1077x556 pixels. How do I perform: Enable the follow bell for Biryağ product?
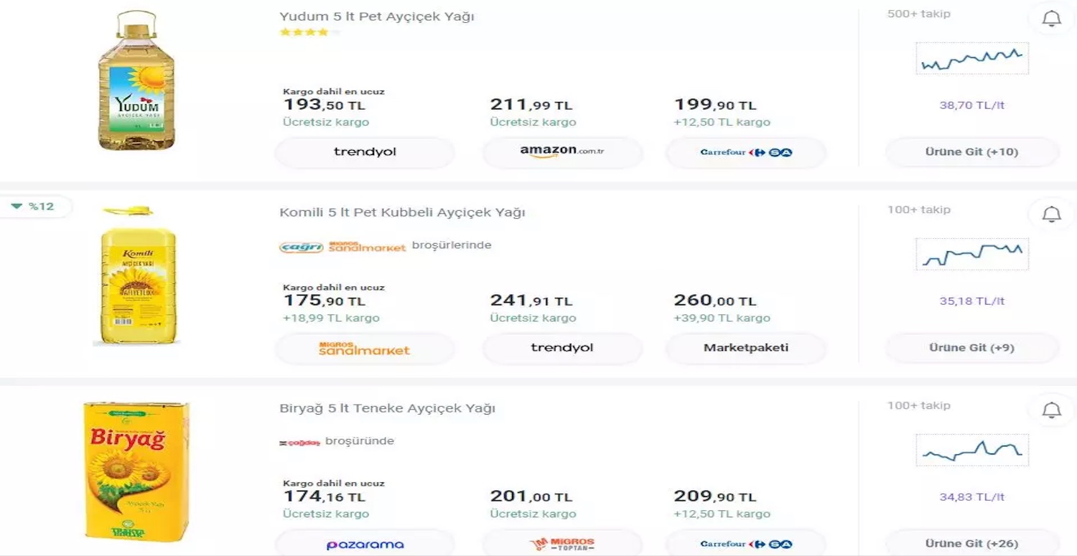click(x=1051, y=410)
